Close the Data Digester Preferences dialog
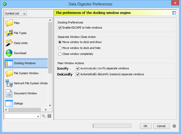 pos(175,3)
